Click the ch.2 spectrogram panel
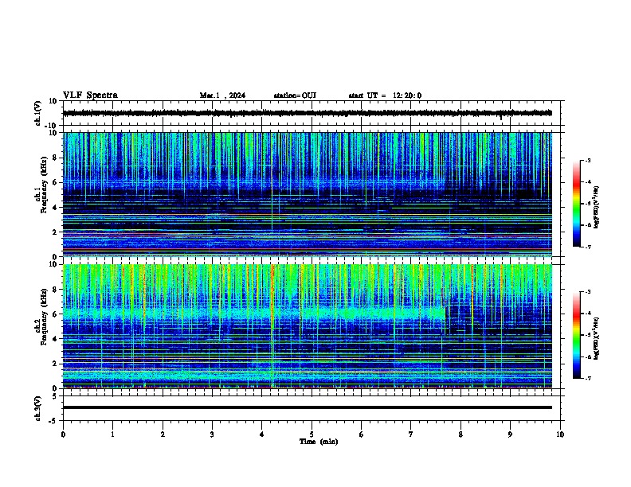The image size is (631, 487). pos(308,326)
